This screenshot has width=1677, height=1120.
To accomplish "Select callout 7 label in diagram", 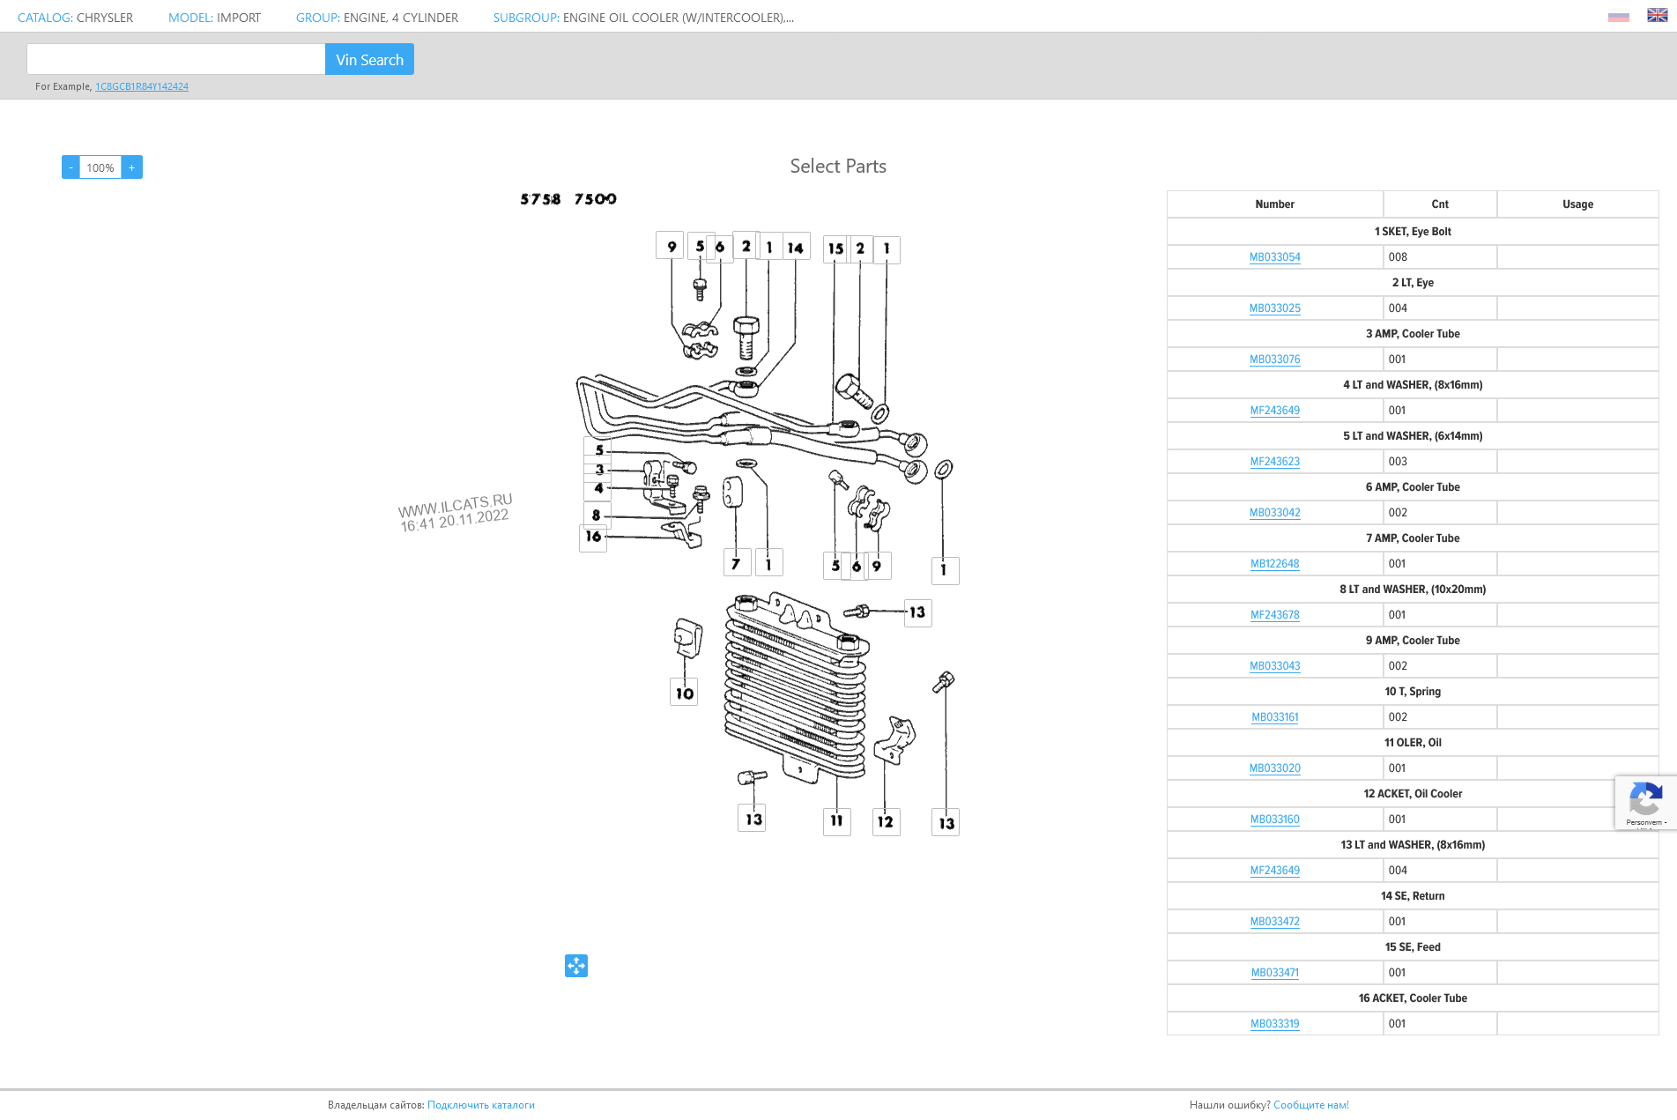I will coord(736,563).
